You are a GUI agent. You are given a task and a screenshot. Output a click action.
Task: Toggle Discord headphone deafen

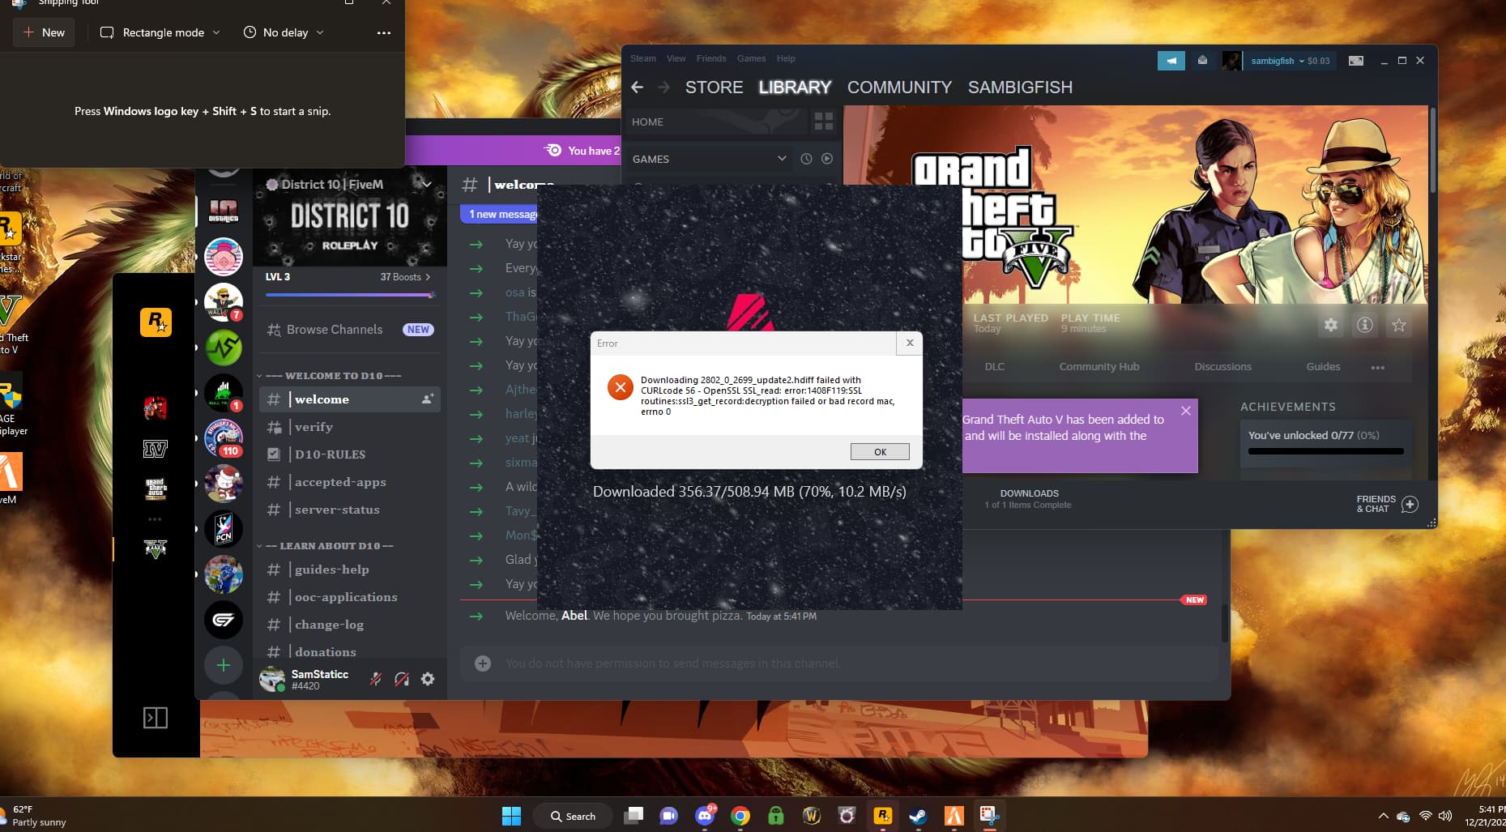coord(402,679)
